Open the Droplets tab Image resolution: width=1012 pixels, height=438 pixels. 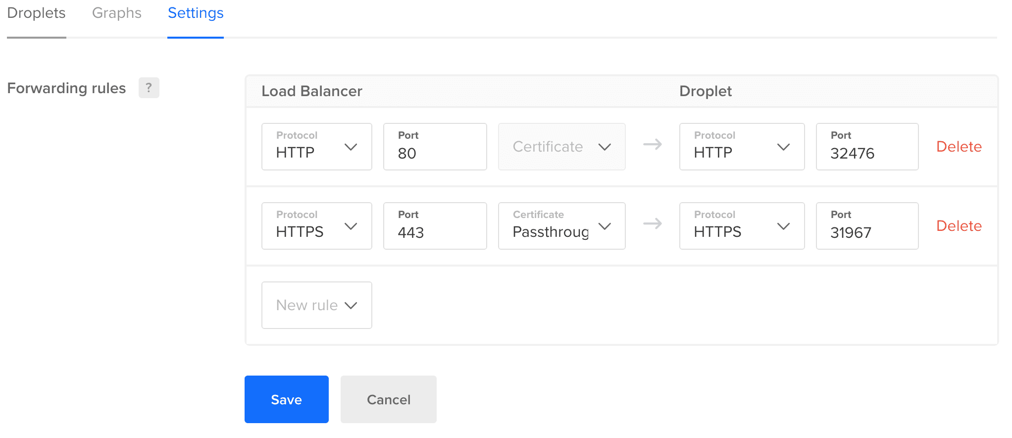point(36,13)
